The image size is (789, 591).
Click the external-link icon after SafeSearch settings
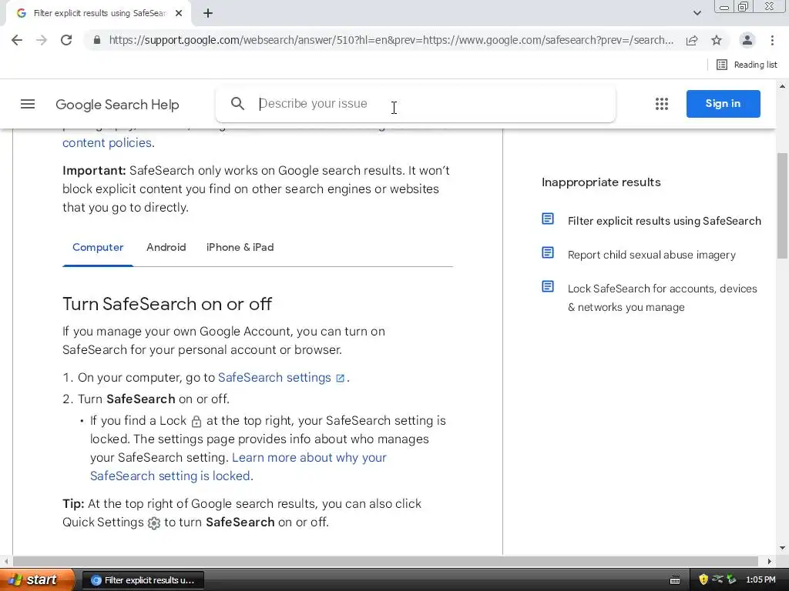click(x=340, y=379)
